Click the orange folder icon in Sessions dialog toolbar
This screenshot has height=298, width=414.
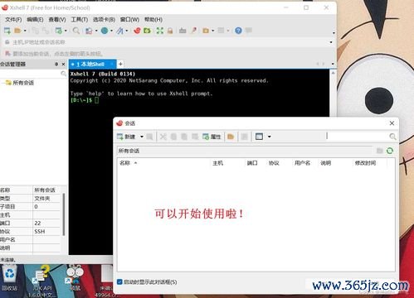[231, 137]
